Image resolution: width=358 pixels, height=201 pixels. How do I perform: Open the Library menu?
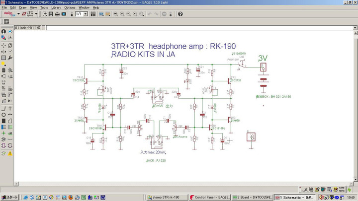(x=56, y=7)
